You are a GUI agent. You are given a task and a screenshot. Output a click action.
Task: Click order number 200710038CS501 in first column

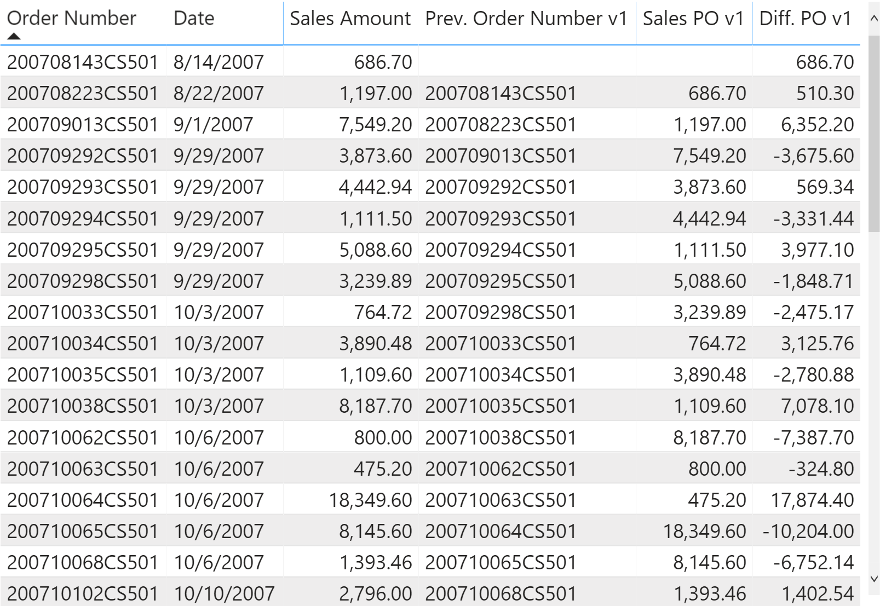83,406
